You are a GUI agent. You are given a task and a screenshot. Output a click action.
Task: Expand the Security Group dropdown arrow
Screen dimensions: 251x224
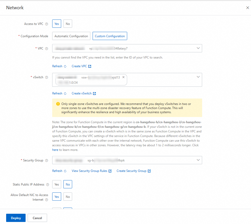tap(198, 160)
